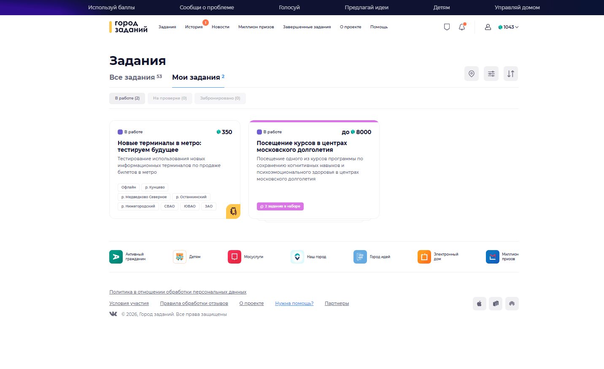Click the 2 задания в наборе badge
Image resolution: width=604 pixels, height=369 pixels.
click(x=280, y=206)
